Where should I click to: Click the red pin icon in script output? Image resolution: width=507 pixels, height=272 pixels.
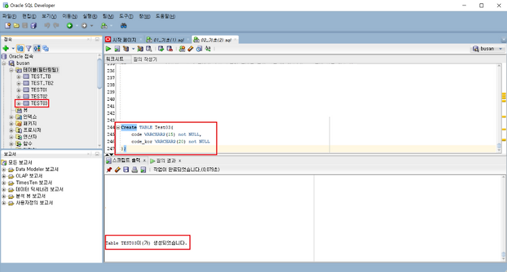coord(109,170)
